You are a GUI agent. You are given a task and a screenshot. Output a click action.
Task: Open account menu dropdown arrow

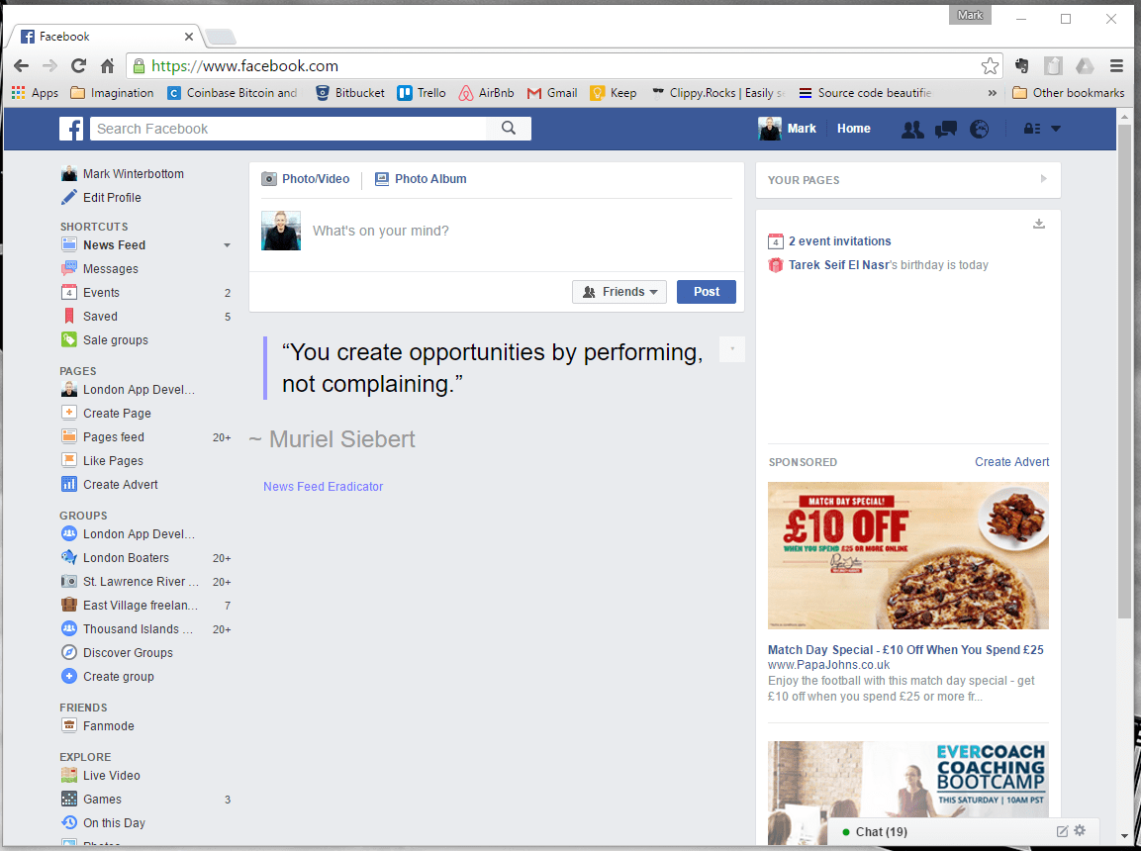[x=1056, y=129]
